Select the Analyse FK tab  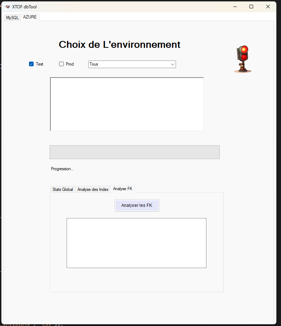(x=123, y=189)
